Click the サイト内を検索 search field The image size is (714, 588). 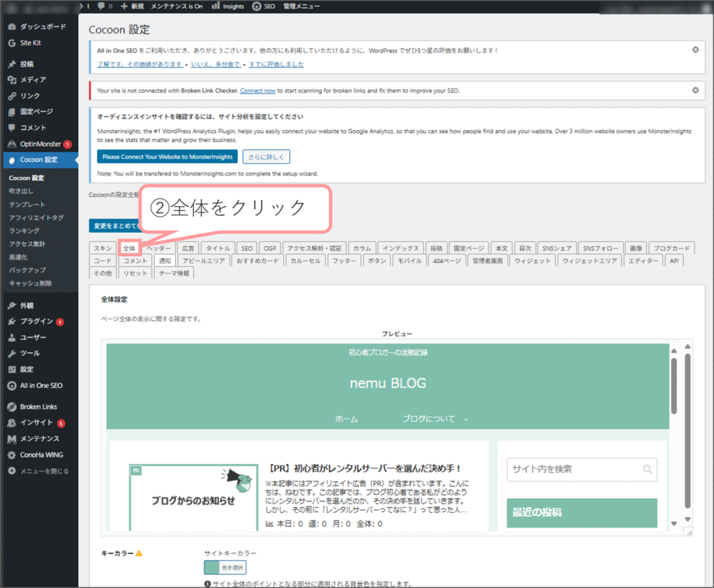click(573, 470)
